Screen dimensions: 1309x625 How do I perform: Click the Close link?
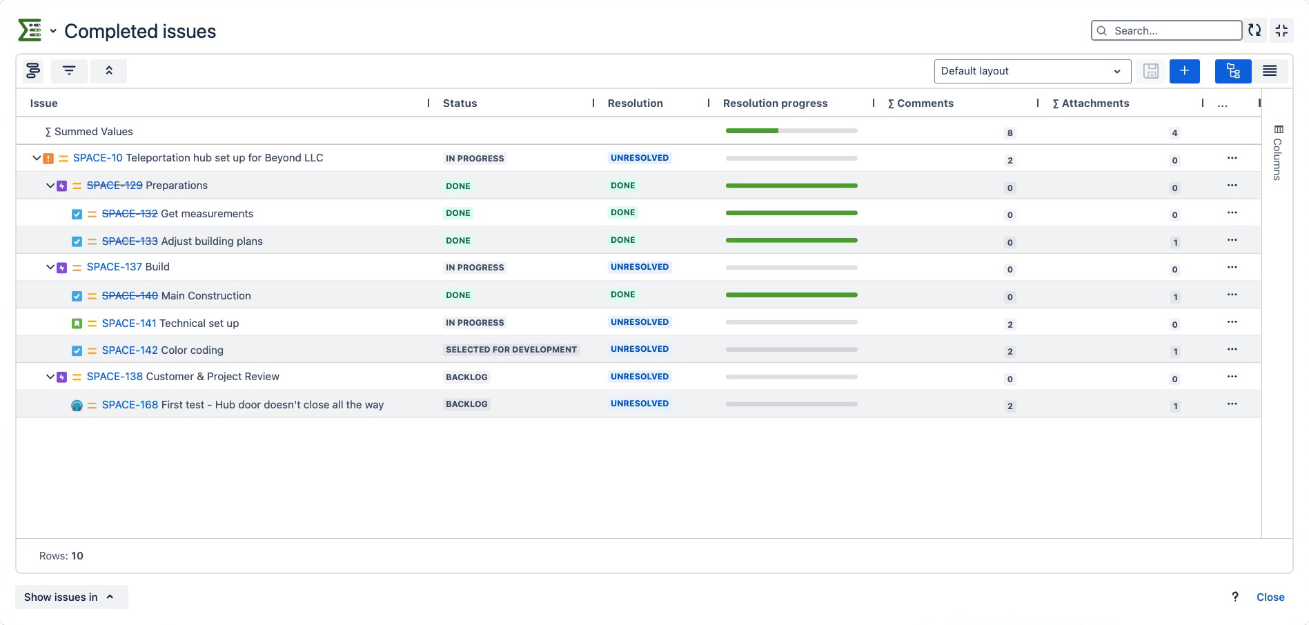(x=1270, y=597)
